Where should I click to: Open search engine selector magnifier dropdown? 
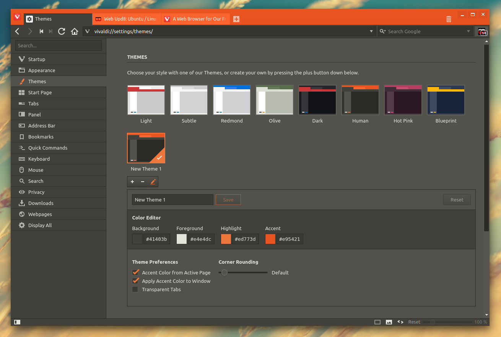point(383,31)
